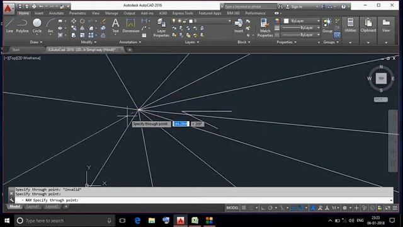Image resolution: width=403 pixels, height=227 pixels.
Task: Click the Erase tool icon
Action: (103, 21)
